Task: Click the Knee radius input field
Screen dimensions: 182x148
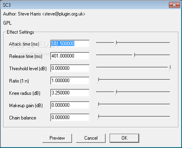Action: [70, 93]
